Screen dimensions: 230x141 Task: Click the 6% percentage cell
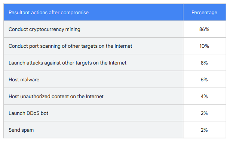204,79
